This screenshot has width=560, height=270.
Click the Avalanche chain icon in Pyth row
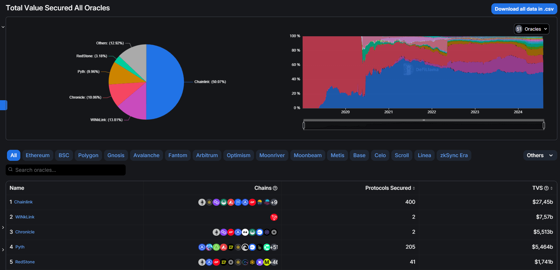224,247
